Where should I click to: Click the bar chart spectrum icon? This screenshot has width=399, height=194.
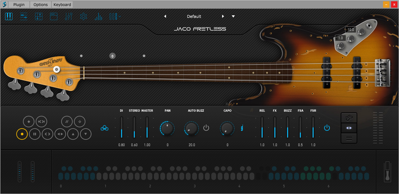pos(98,17)
